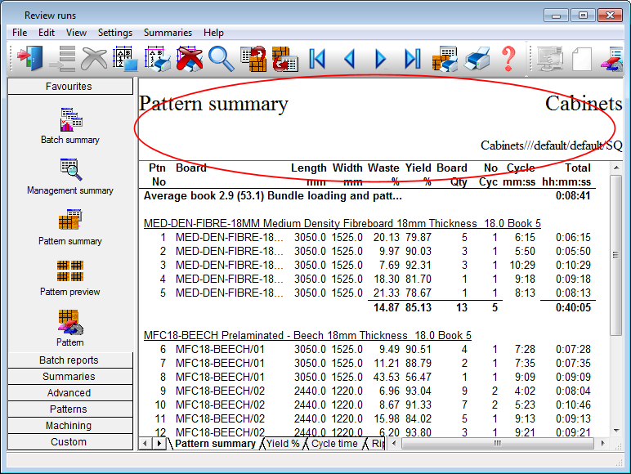Open the Summaries menu
The height and width of the screenshot is (474, 631).
point(168,33)
